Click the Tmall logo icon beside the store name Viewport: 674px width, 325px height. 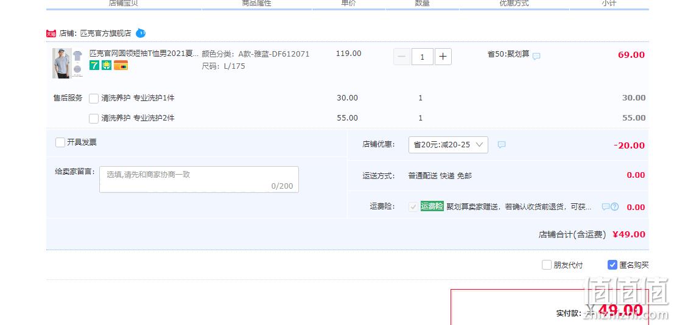(51, 33)
